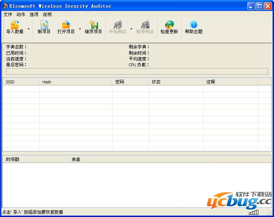Open the 文件 (File) menu
Image resolution: width=274 pixels, height=217 pixels.
8,15
